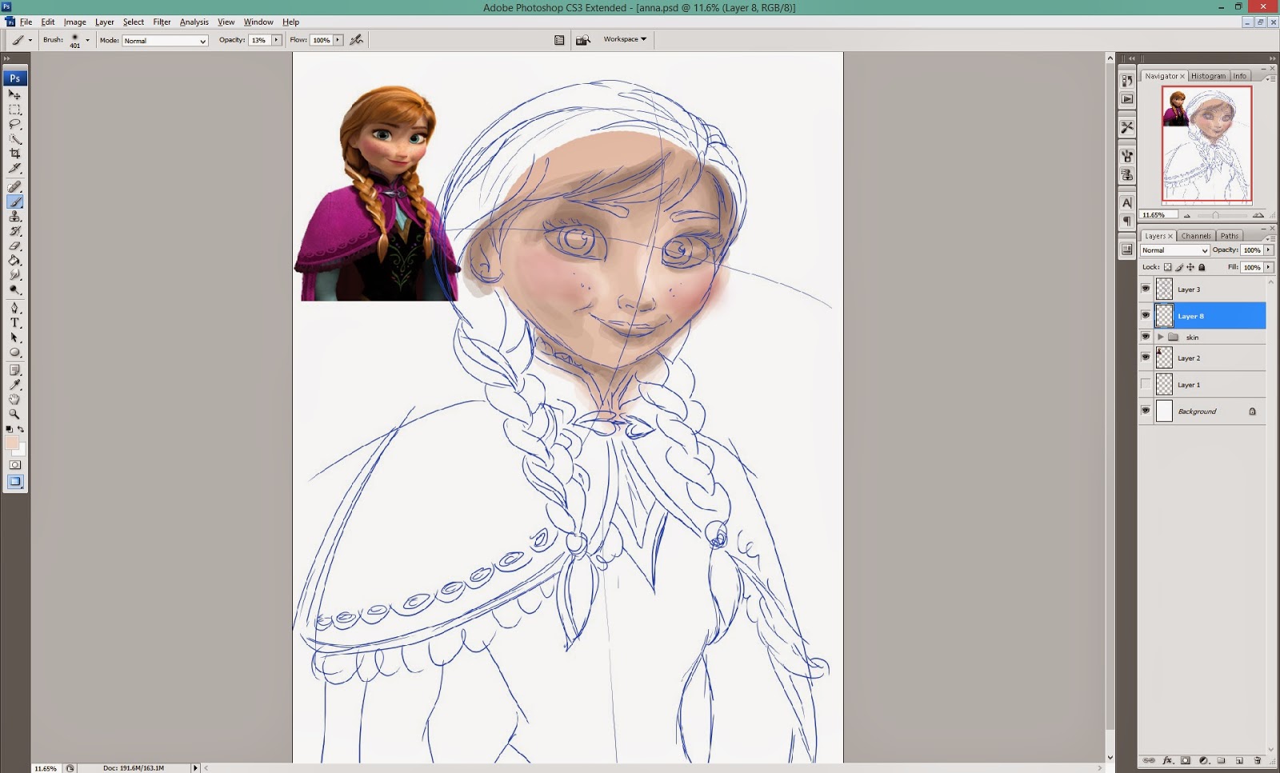Delete layer using trash icon
This screenshot has width=1280, height=773.
(1257, 760)
